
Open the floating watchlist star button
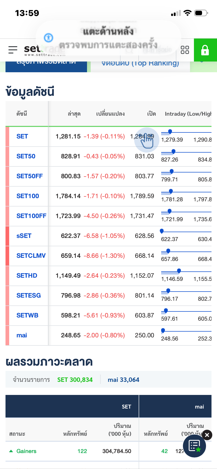click(194, 446)
